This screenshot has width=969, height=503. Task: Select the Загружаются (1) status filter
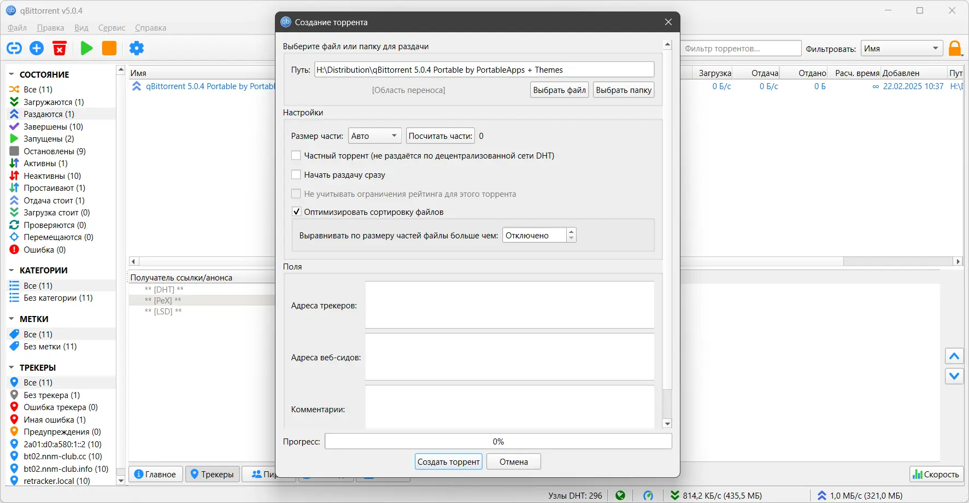click(54, 102)
